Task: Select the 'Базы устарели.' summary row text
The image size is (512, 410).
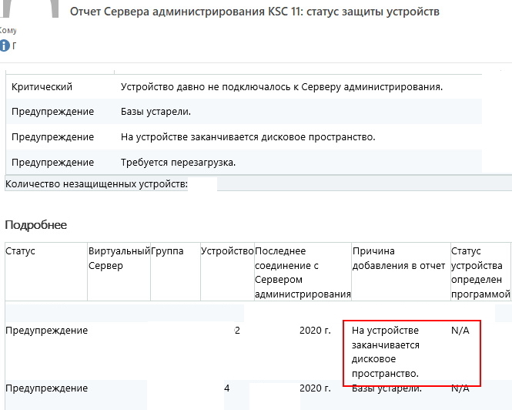Action: click(x=156, y=112)
